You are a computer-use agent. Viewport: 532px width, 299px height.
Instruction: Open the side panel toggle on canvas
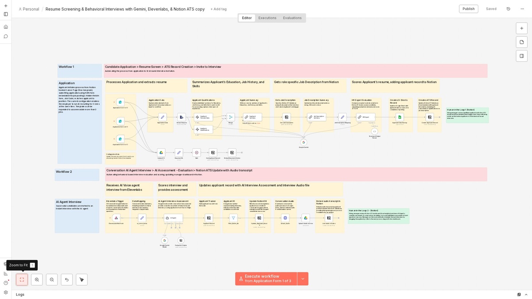point(521,56)
